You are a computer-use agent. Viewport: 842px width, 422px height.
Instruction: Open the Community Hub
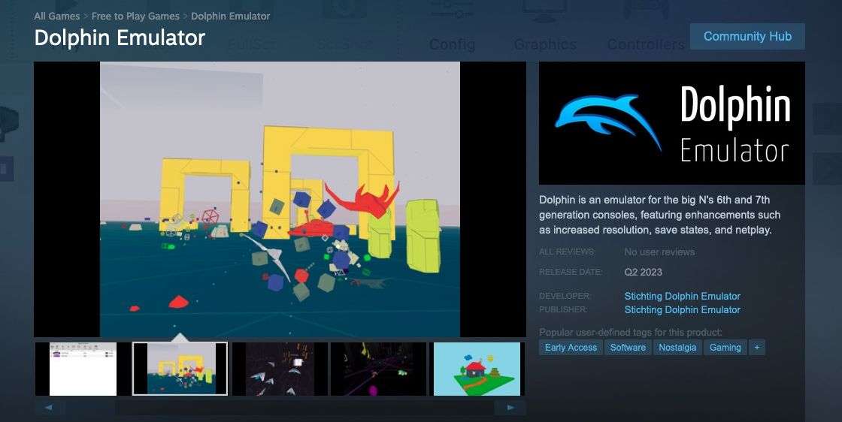[747, 37]
